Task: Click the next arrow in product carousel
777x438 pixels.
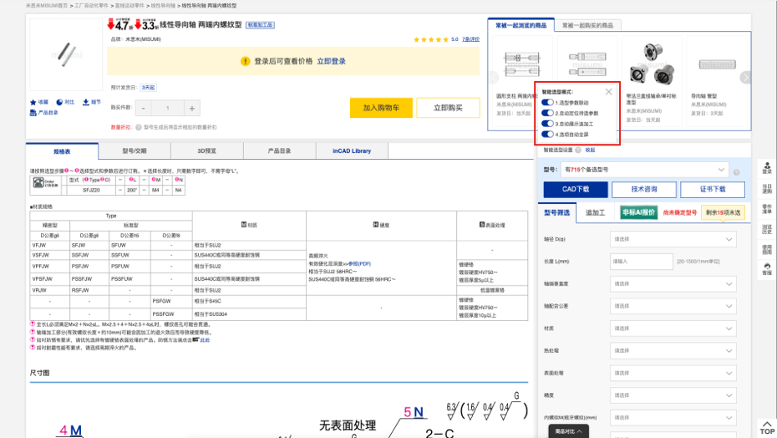Action: point(745,77)
